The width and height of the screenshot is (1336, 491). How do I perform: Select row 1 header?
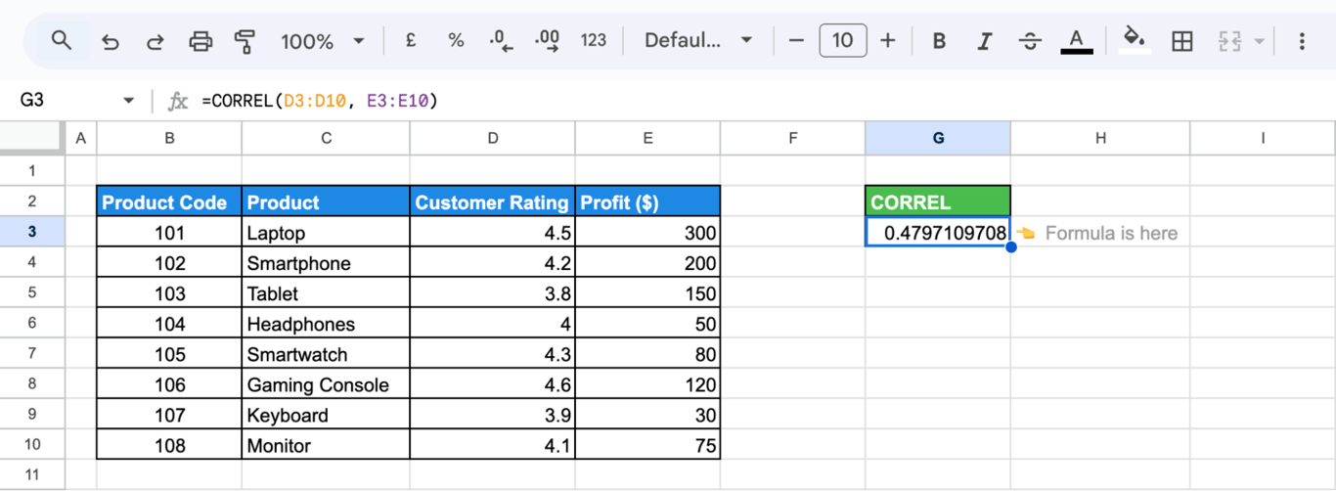(32, 170)
